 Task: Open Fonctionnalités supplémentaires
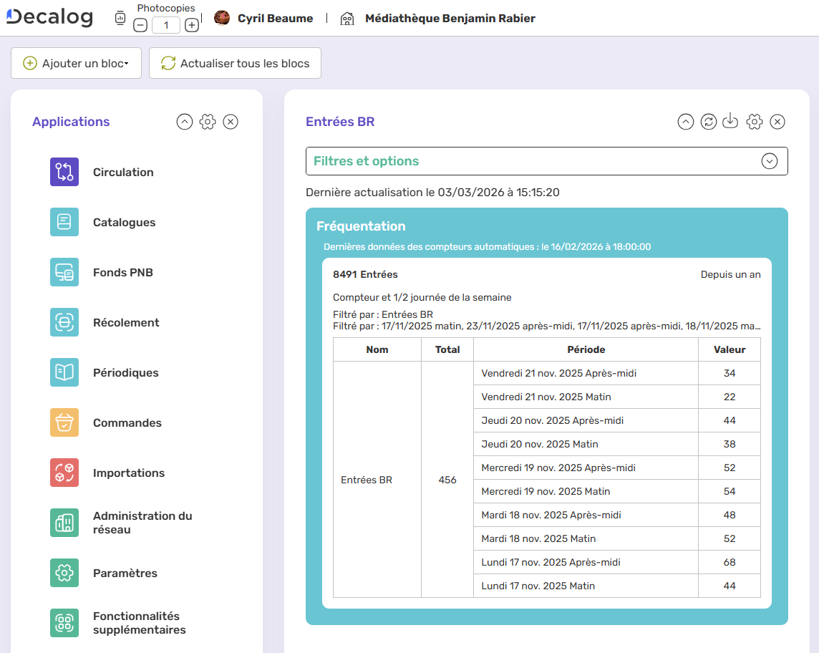tap(64, 623)
